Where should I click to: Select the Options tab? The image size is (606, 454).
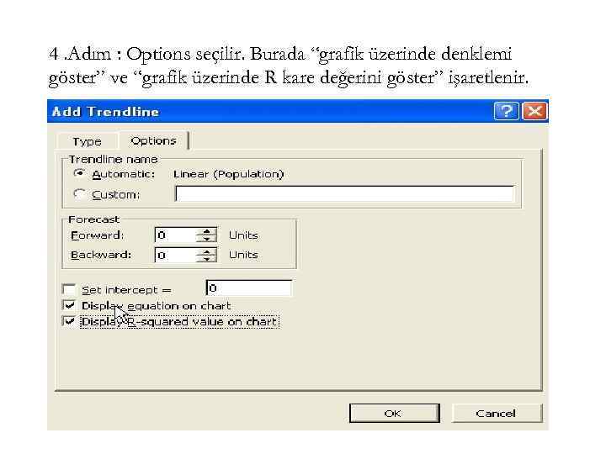(153, 140)
